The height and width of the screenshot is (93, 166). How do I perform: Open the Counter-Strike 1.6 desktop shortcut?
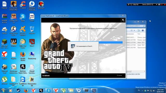click(x=13, y=18)
